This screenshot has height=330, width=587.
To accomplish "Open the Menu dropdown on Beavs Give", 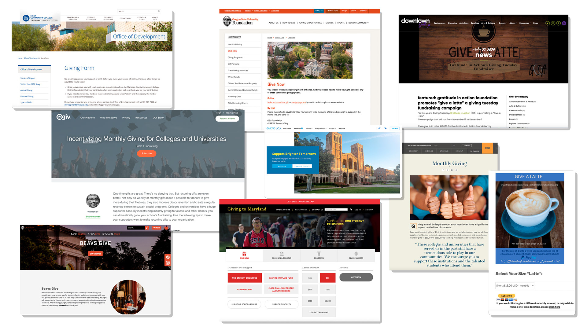I will (157, 228).
